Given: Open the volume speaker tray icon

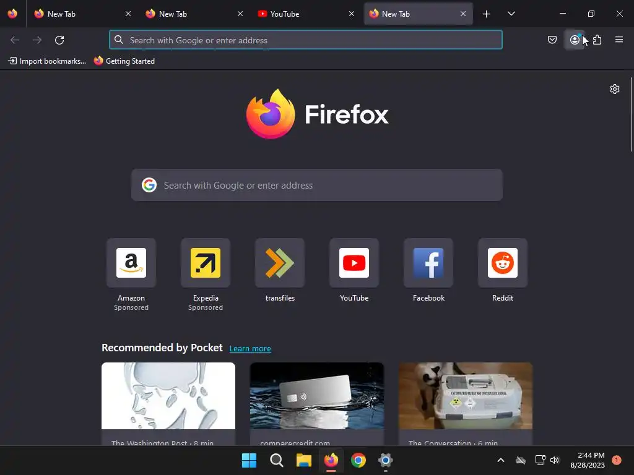Looking at the screenshot, I should (x=555, y=460).
